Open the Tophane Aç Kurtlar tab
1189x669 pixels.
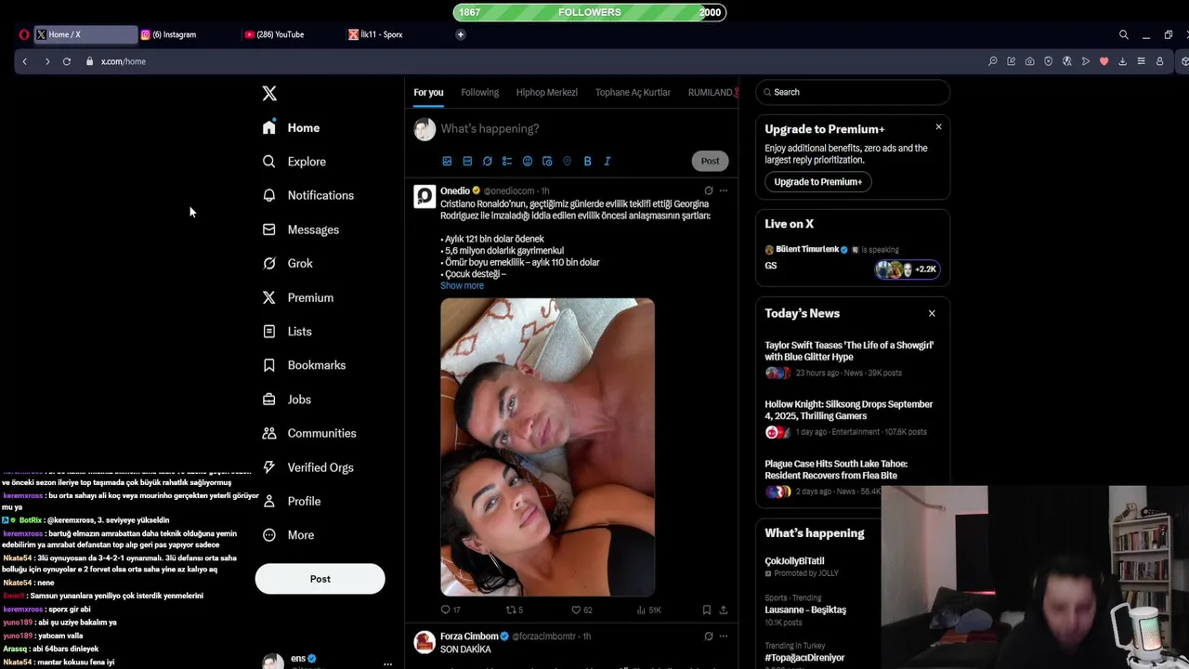[633, 92]
